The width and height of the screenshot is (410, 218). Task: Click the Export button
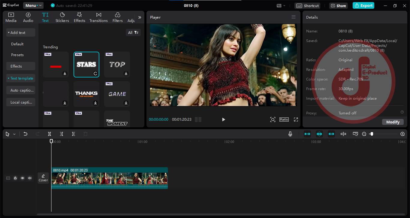tap(363, 5)
